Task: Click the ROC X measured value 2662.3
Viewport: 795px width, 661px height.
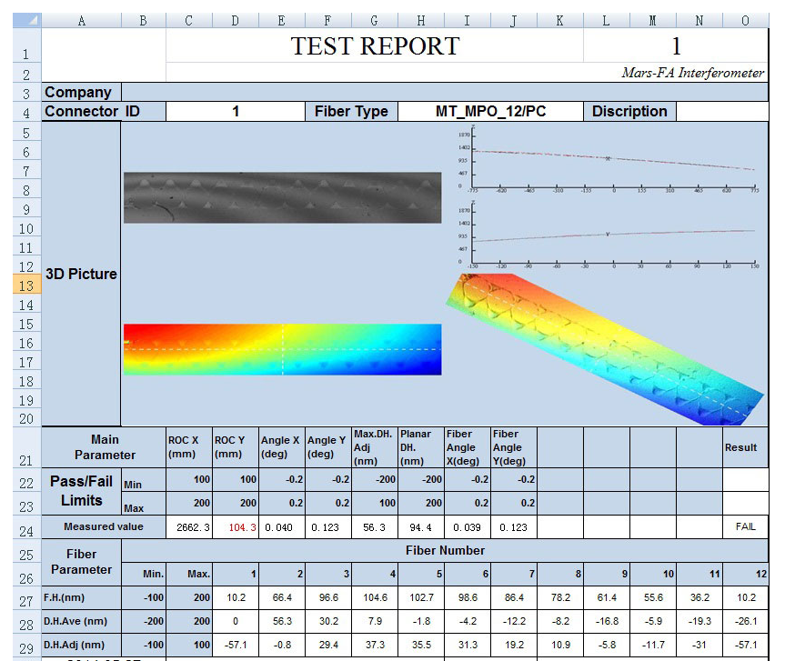Action: pos(193,527)
